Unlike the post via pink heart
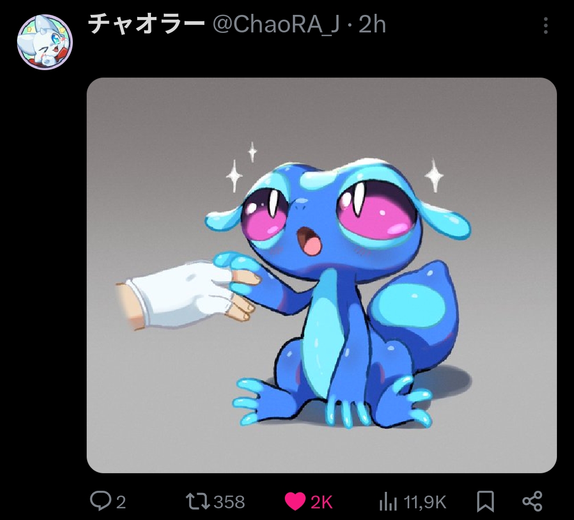 tap(295, 501)
